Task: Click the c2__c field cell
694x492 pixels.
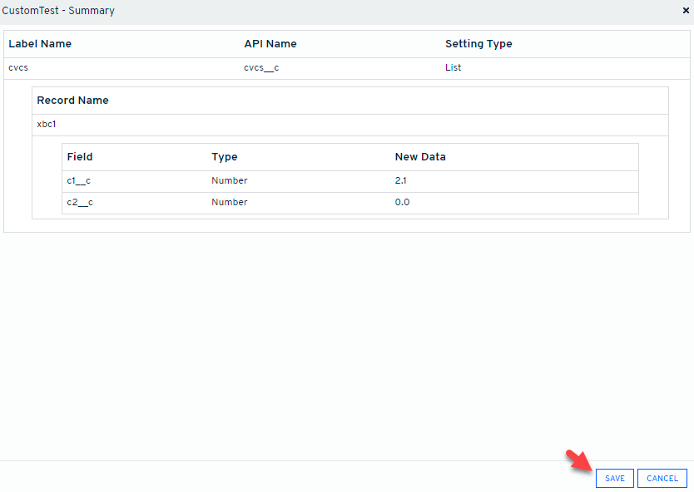Action: pyautogui.click(x=79, y=203)
